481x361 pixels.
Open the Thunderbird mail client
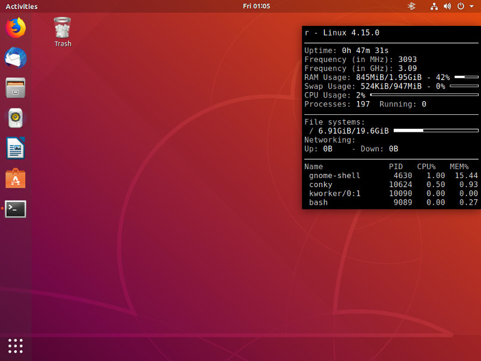tap(16, 58)
